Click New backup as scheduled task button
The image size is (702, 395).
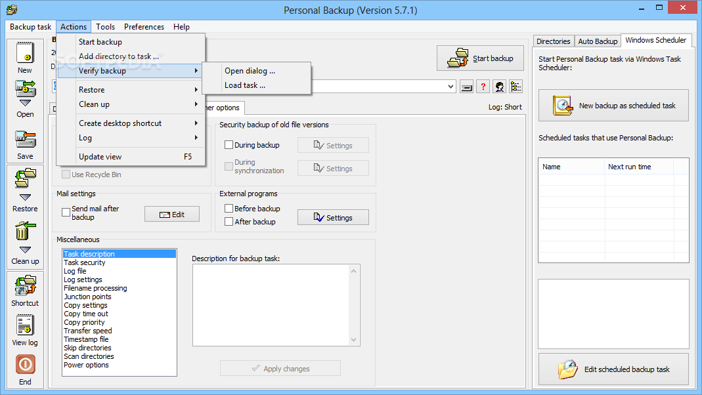(x=613, y=106)
